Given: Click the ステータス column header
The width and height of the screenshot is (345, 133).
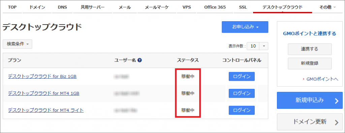Looking at the screenshot, I should point(188,60).
